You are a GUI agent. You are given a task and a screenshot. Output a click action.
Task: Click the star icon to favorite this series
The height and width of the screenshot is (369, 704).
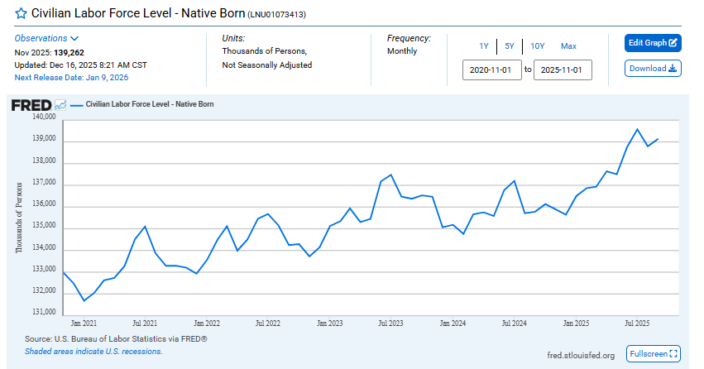21,13
